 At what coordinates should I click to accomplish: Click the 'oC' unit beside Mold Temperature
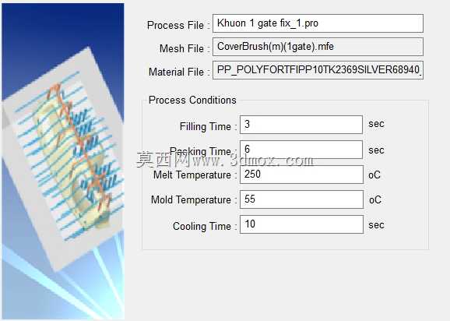point(375,199)
